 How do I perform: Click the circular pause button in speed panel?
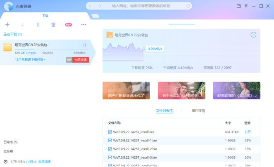tap(253, 35)
